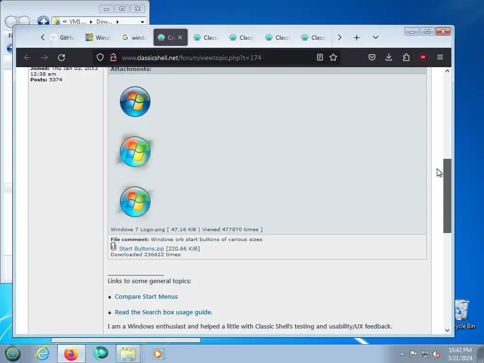Focus the URL address bar
484x363 pixels.
point(216,58)
